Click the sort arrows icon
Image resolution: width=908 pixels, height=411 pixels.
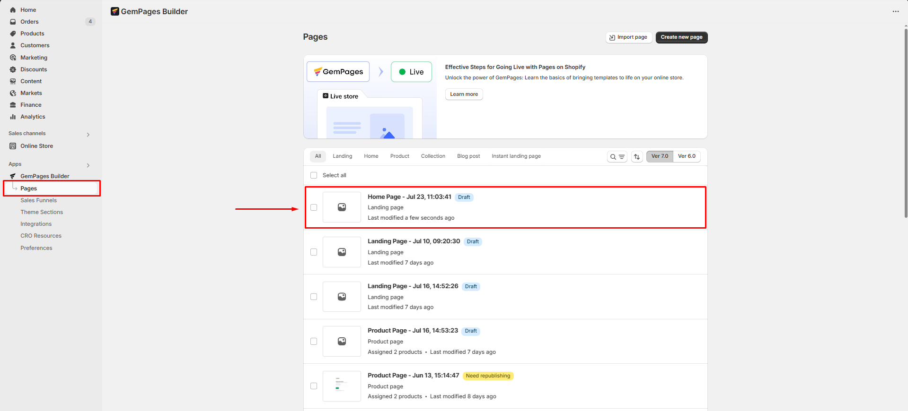pyautogui.click(x=637, y=157)
